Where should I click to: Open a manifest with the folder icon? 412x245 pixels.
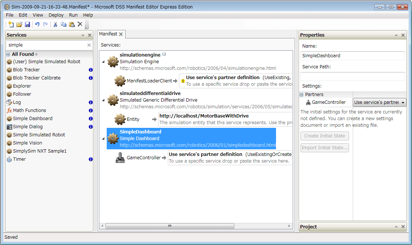(x=19, y=24)
